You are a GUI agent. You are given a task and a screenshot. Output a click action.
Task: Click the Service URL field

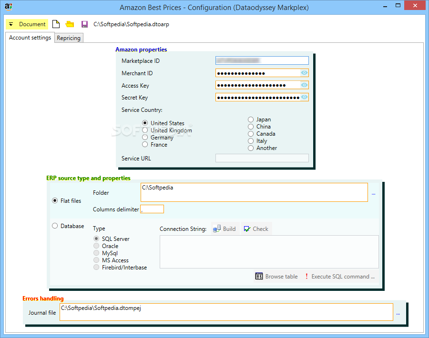pyautogui.click(x=262, y=158)
